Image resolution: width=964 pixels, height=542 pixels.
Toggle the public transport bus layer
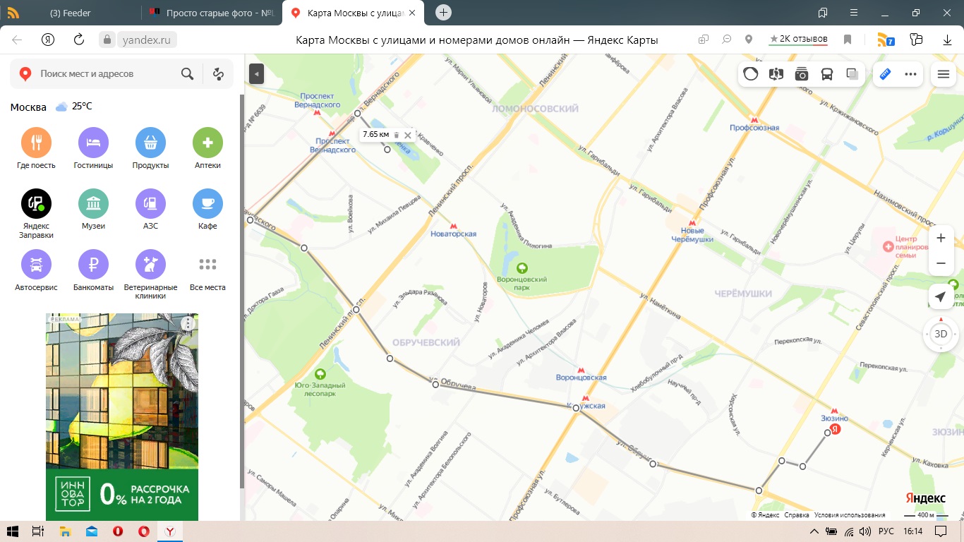tap(827, 73)
